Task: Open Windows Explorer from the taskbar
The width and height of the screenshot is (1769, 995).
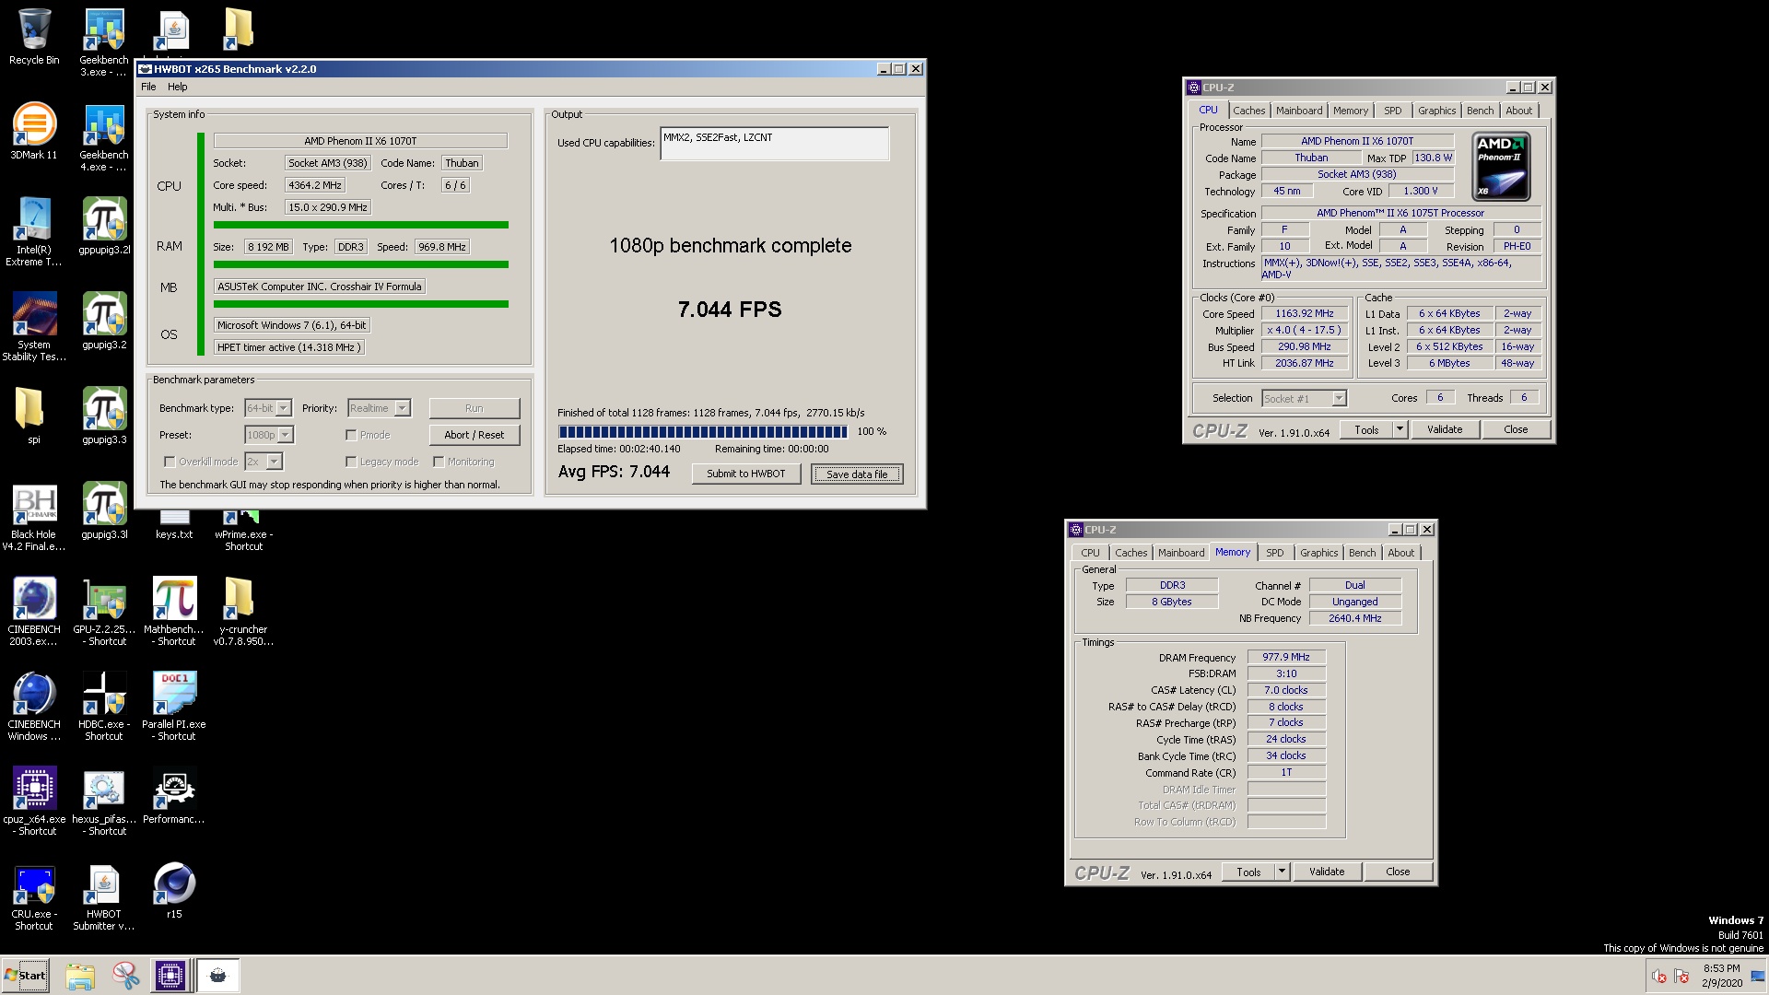Action: click(x=80, y=976)
